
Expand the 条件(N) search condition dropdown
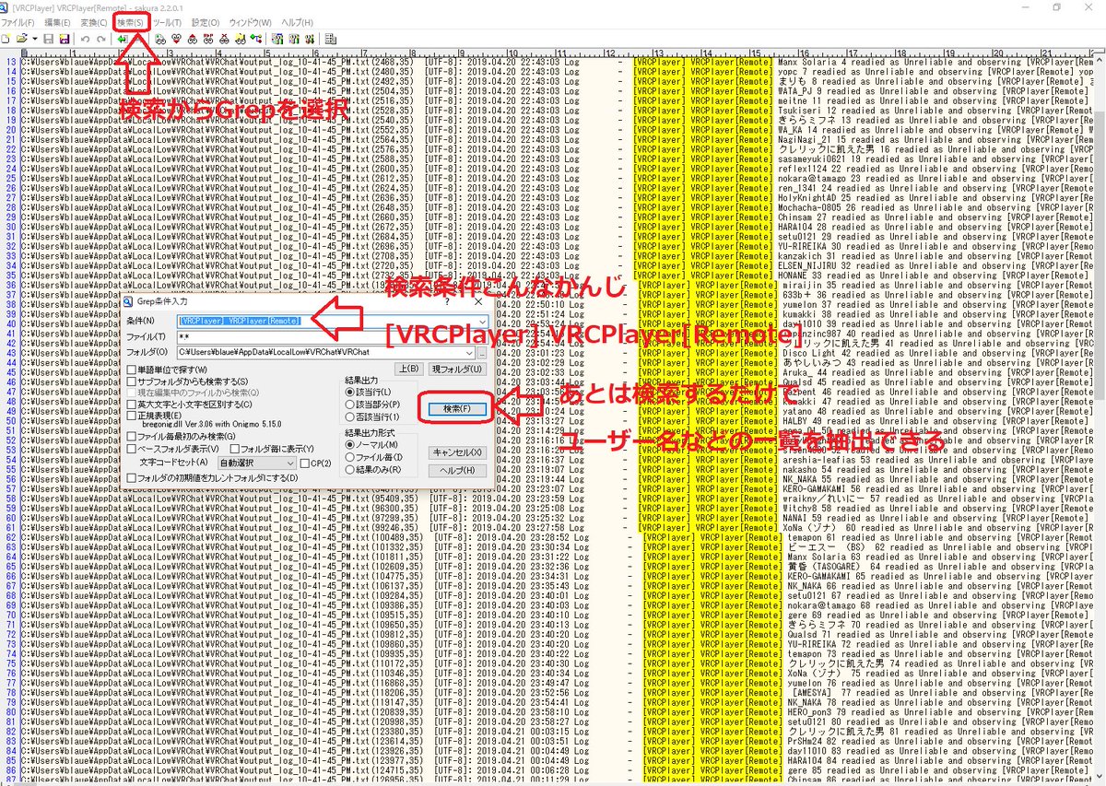pos(483,320)
